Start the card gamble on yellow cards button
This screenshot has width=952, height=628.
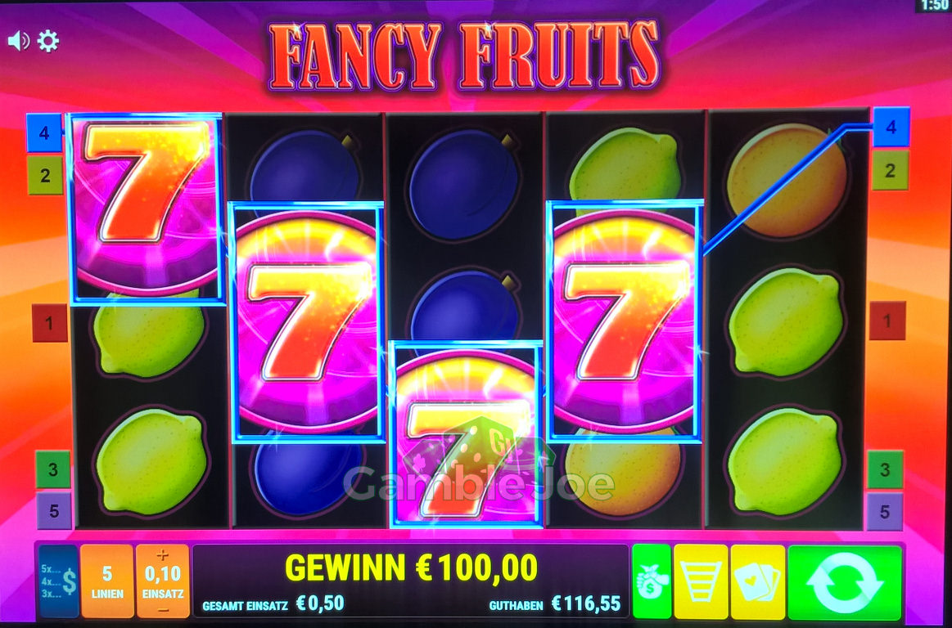758,581
